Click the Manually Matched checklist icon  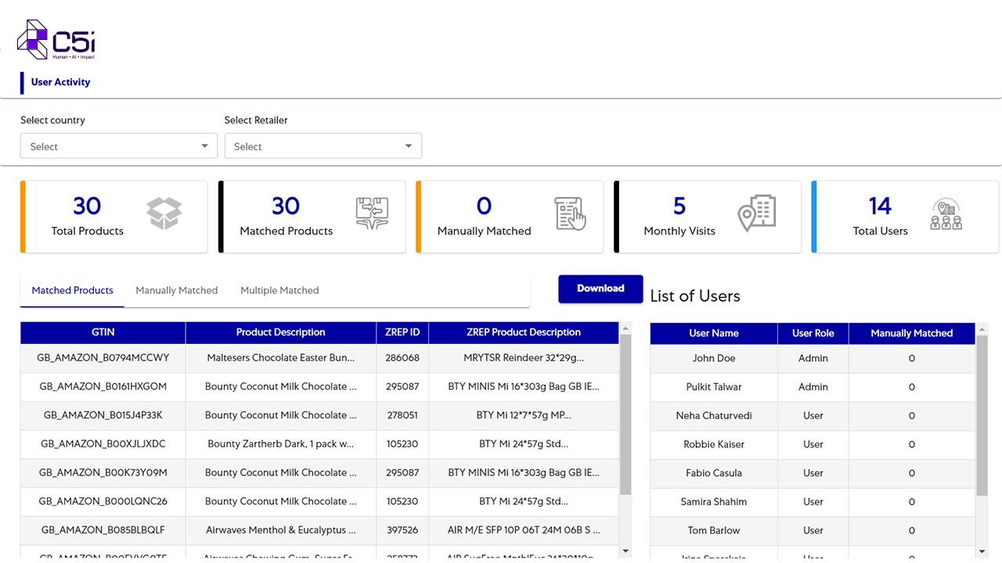point(571,213)
